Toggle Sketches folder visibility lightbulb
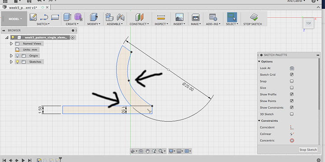This screenshot has height=162, width=325. click(x=18, y=62)
